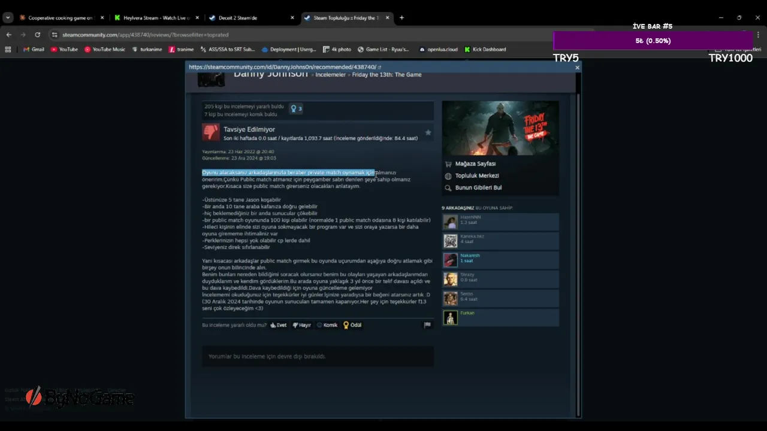The height and width of the screenshot is (431, 767).
Task: Click the red thumbs-down icon
Action: click(210, 132)
